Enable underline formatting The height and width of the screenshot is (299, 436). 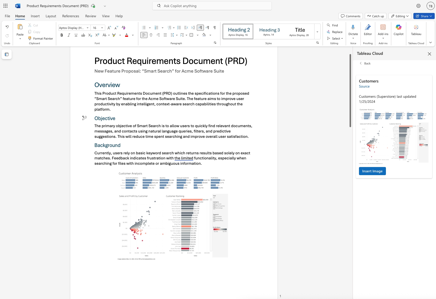click(76, 35)
